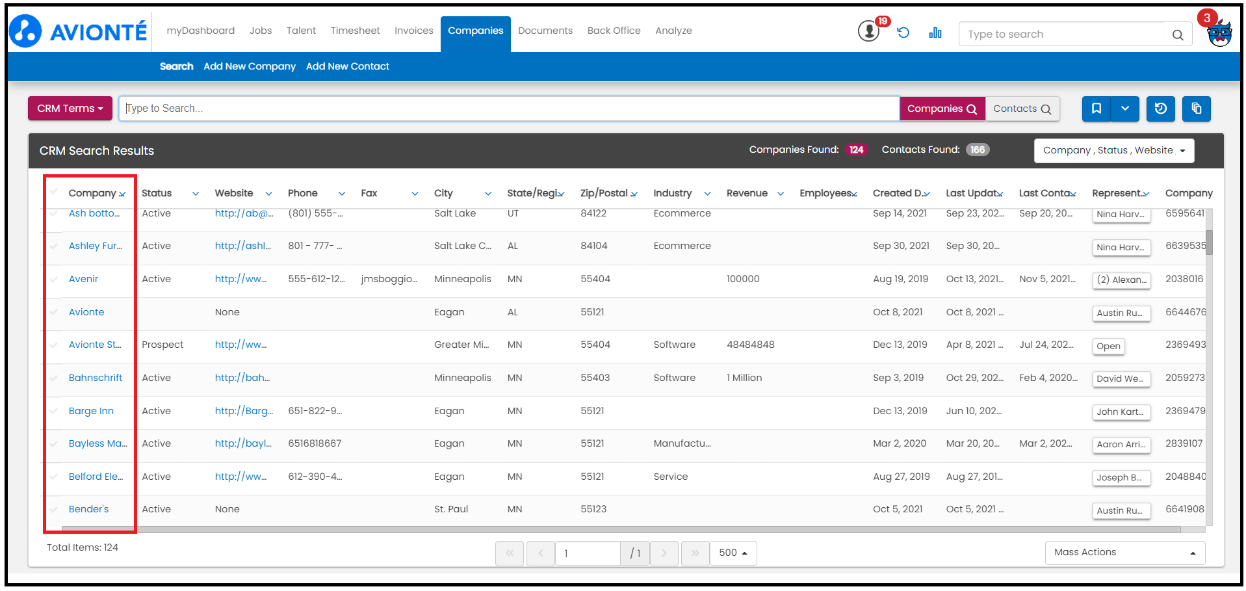Open the Talent tab
This screenshot has width=1246, height=591.
point(301,31)
